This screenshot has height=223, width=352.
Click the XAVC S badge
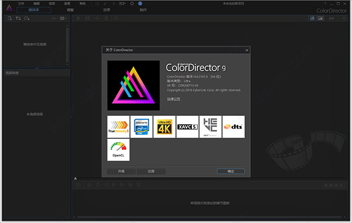pyautogui.click(x=188, y=127)
